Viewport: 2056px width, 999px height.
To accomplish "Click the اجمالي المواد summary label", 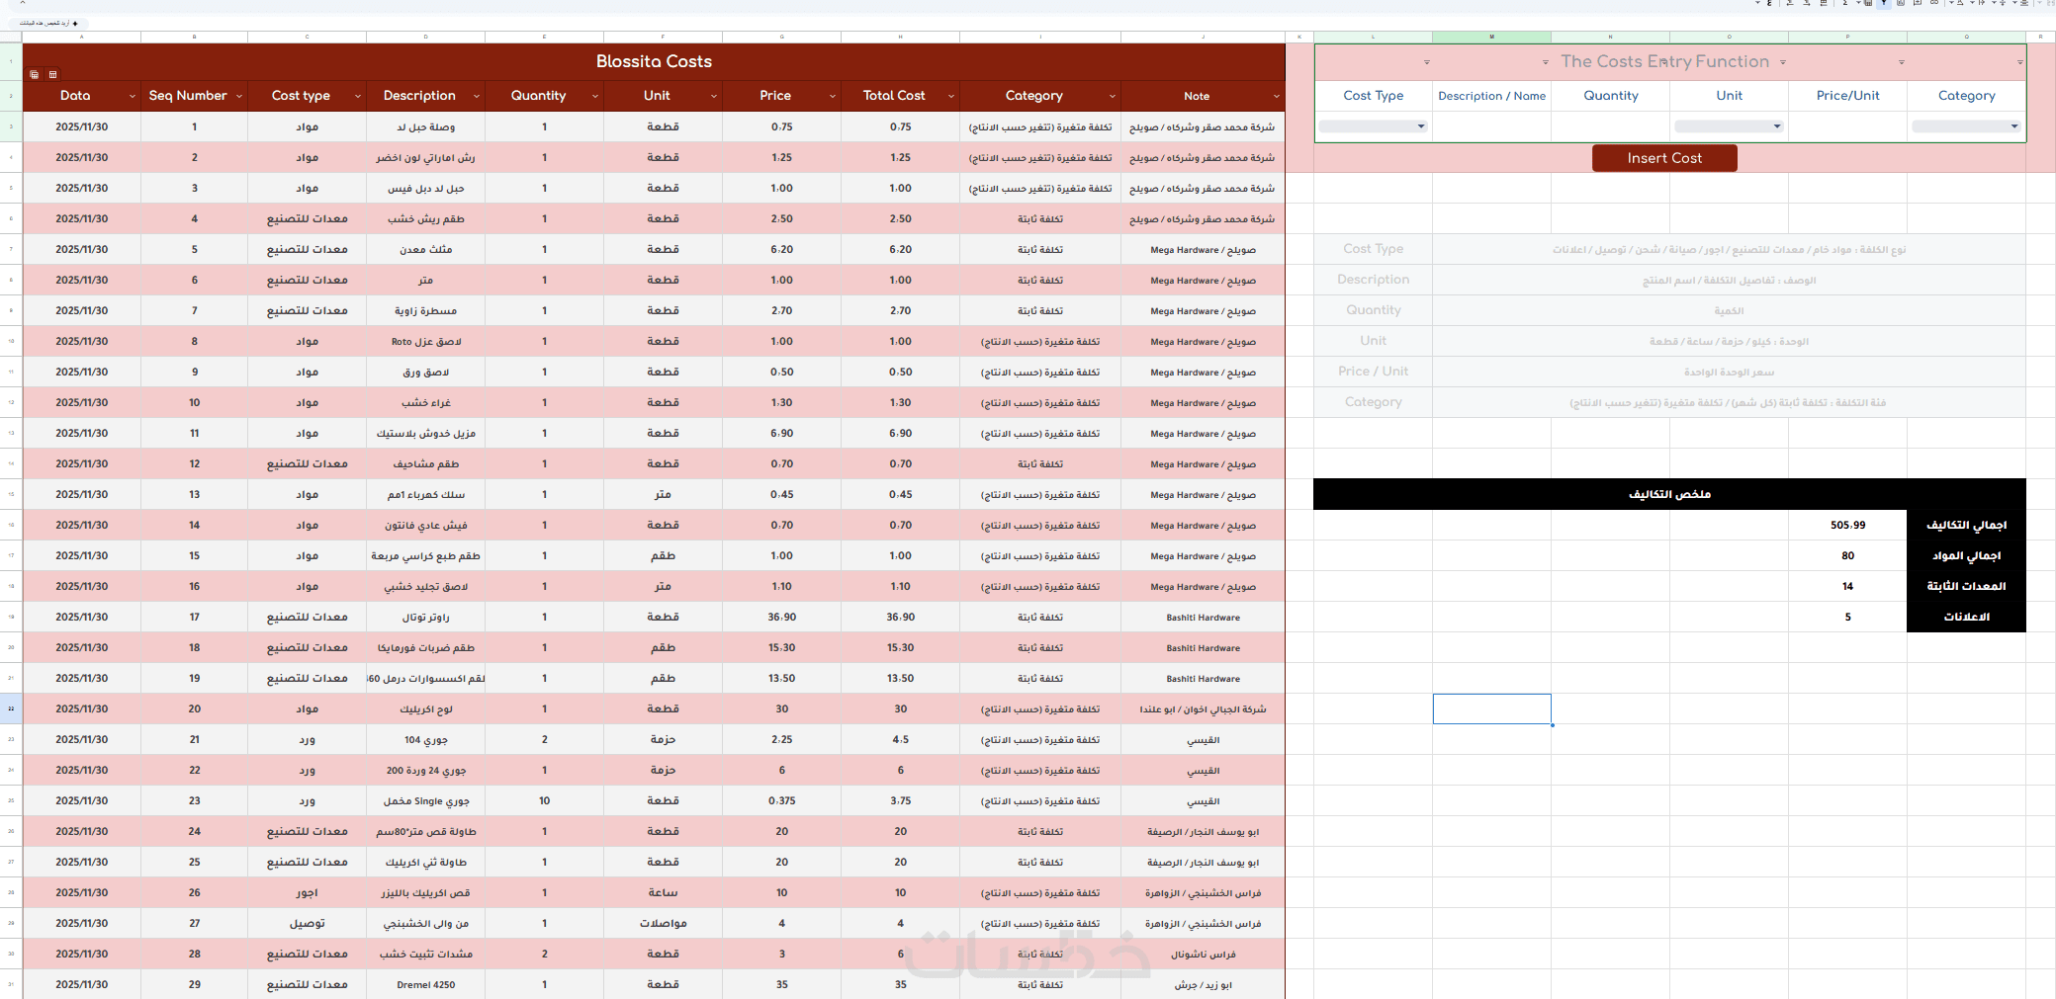I will click(x=1966, y=555).
